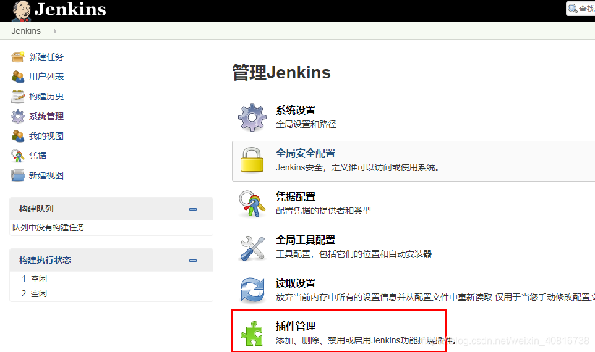Click the 全局安全配置 padlock icon
The height and width of the screenshot is (352, 595).
[x=252, y=160]
